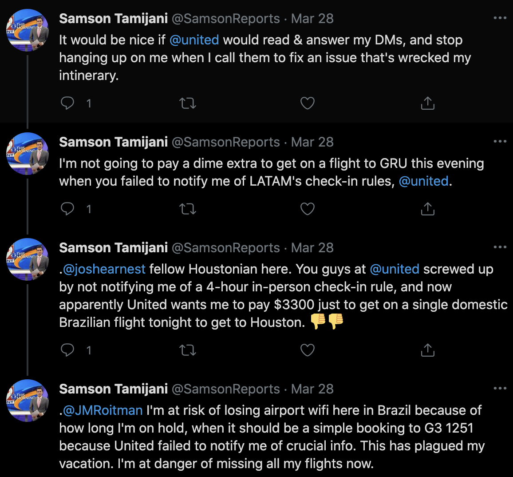Reply to the tweet about LATAM's check-in rules
Viewport: 513px width, 477px height.
point(67,209)
